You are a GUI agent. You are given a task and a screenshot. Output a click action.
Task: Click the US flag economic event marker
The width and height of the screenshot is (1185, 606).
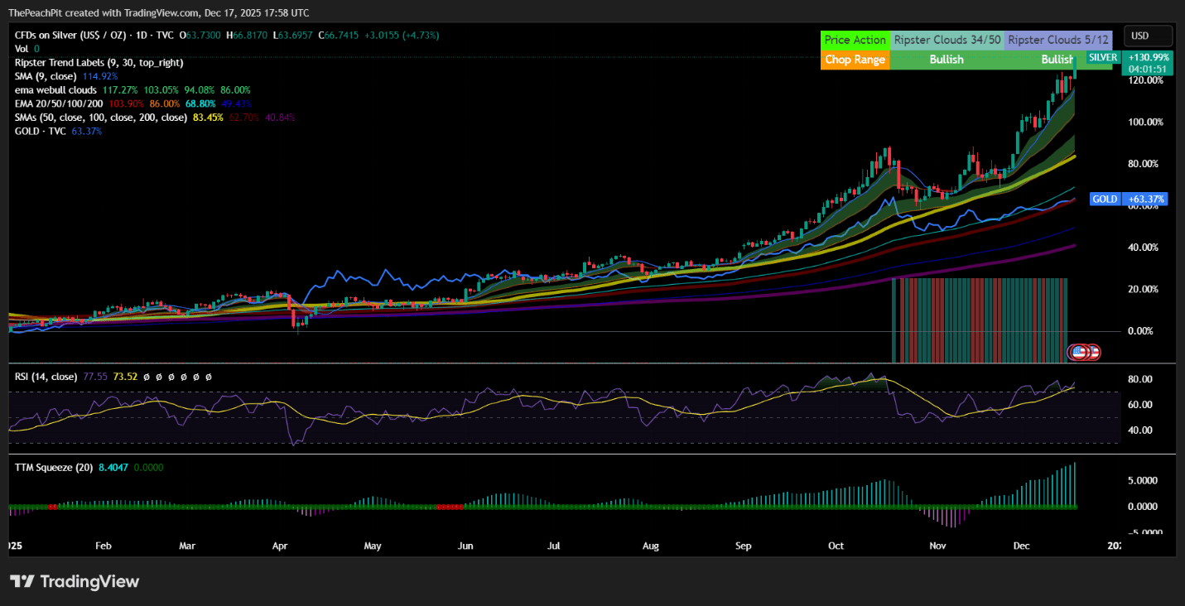(1079, 352)
